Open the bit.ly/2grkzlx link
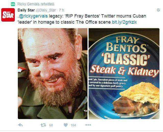Viewport: 163px width, 132px height. pos(124,22)
